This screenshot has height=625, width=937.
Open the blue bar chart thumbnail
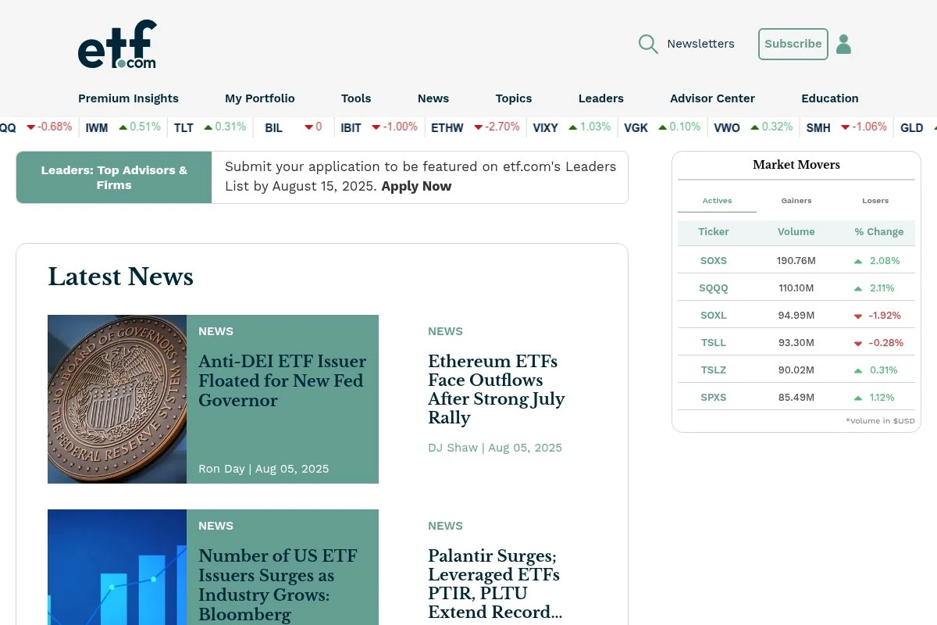(x=117, y=567)
